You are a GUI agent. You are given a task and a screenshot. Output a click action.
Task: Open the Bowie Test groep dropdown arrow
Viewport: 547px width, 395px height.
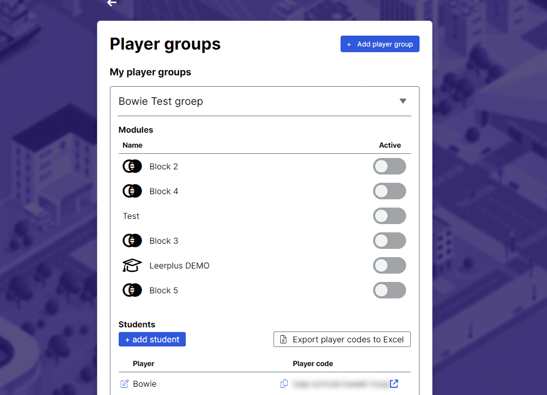point(403,101)
